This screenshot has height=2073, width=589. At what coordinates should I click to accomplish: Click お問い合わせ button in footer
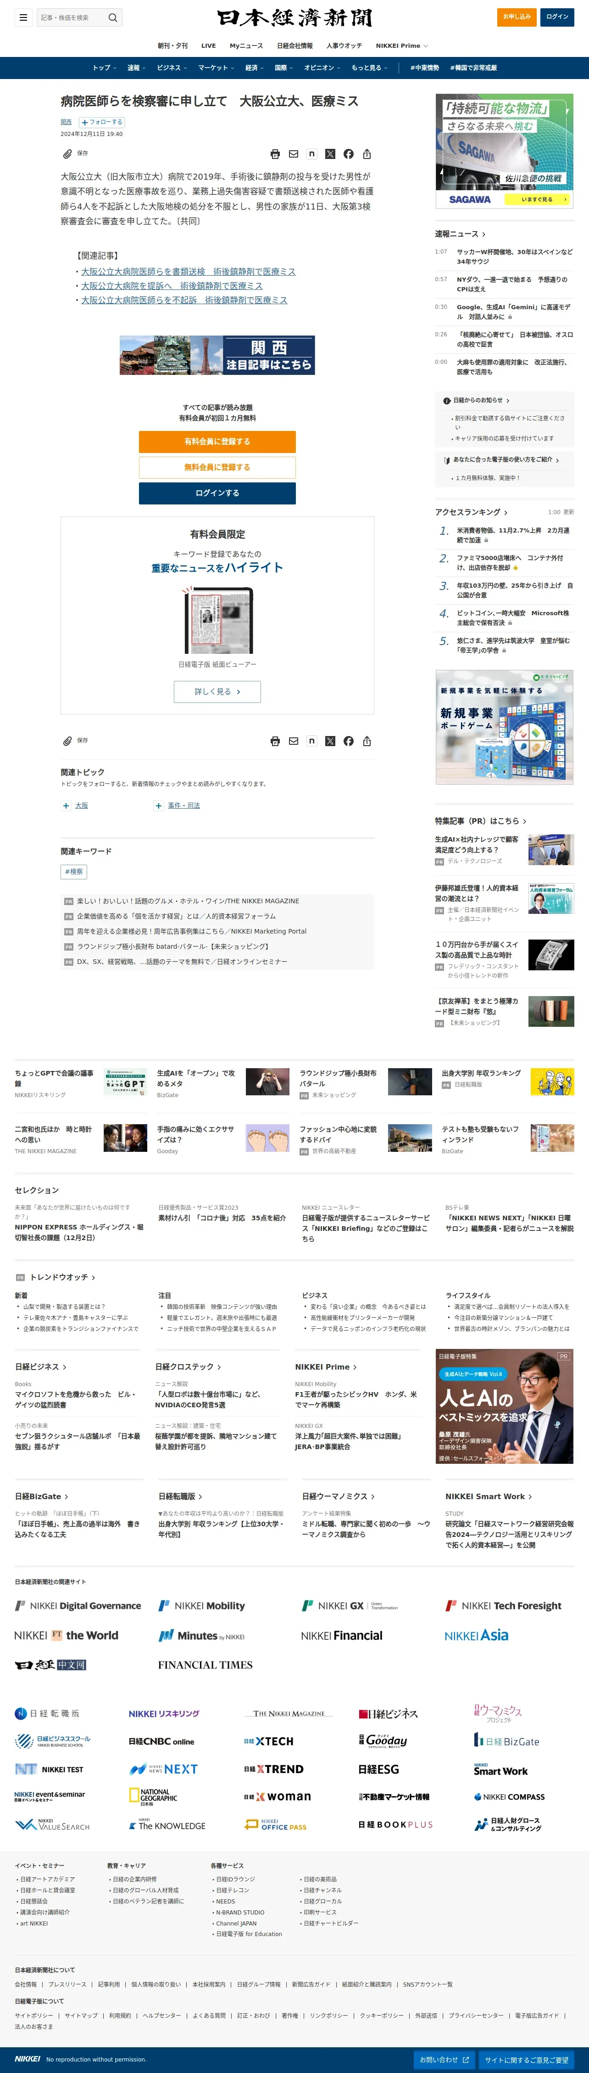pyautogui.click(x=445, y=2059)
